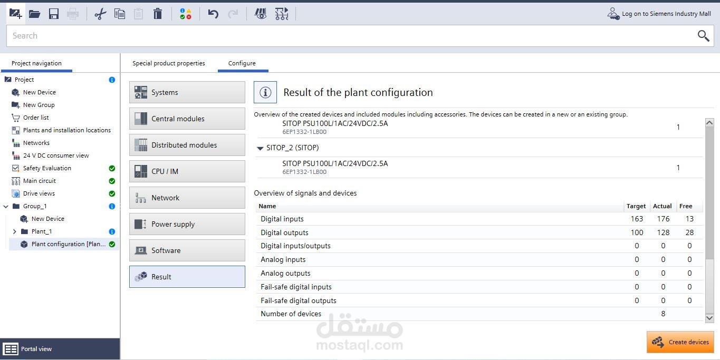Open the Network configuration step
Viewport: 720px width, 360px height.
187,198
